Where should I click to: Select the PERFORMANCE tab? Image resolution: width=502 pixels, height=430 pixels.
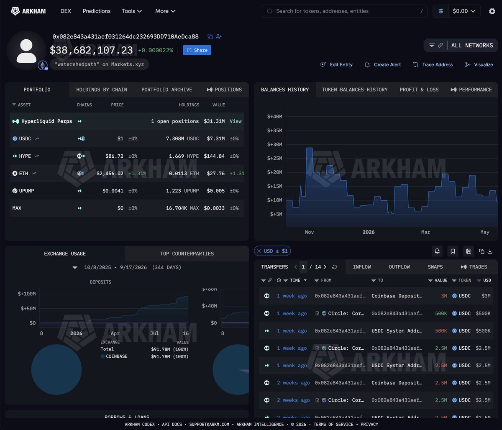click(471, 90)
